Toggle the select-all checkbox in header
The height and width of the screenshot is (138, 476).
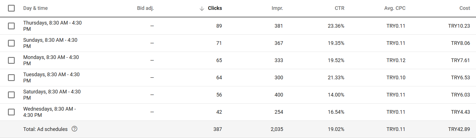point(11,8)
